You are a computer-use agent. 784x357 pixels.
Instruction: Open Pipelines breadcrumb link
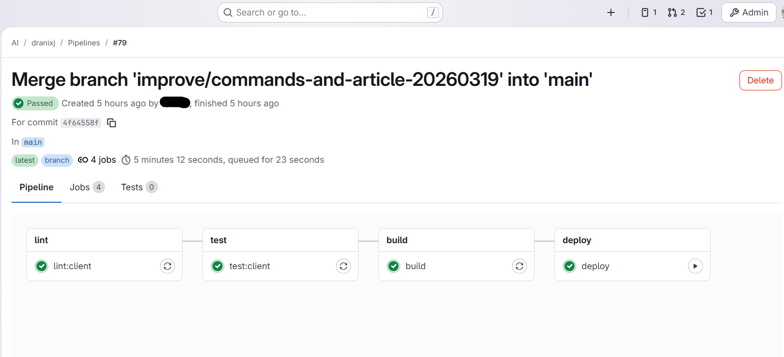pyautogui.click(x=84, y=43)
